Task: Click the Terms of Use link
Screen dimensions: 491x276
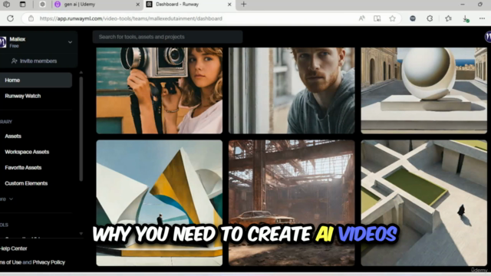Action: (11, 262)
